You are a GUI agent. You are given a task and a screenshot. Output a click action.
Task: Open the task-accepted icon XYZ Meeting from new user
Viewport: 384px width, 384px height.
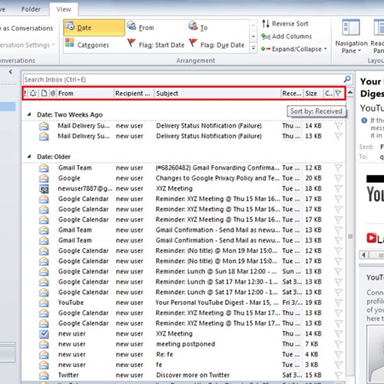44,334
